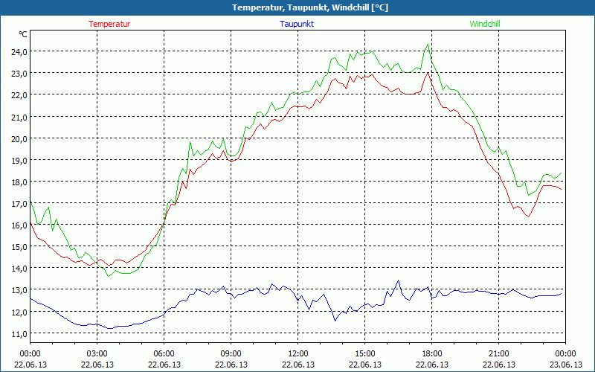Click the 16,0 y-axis value

19,225
